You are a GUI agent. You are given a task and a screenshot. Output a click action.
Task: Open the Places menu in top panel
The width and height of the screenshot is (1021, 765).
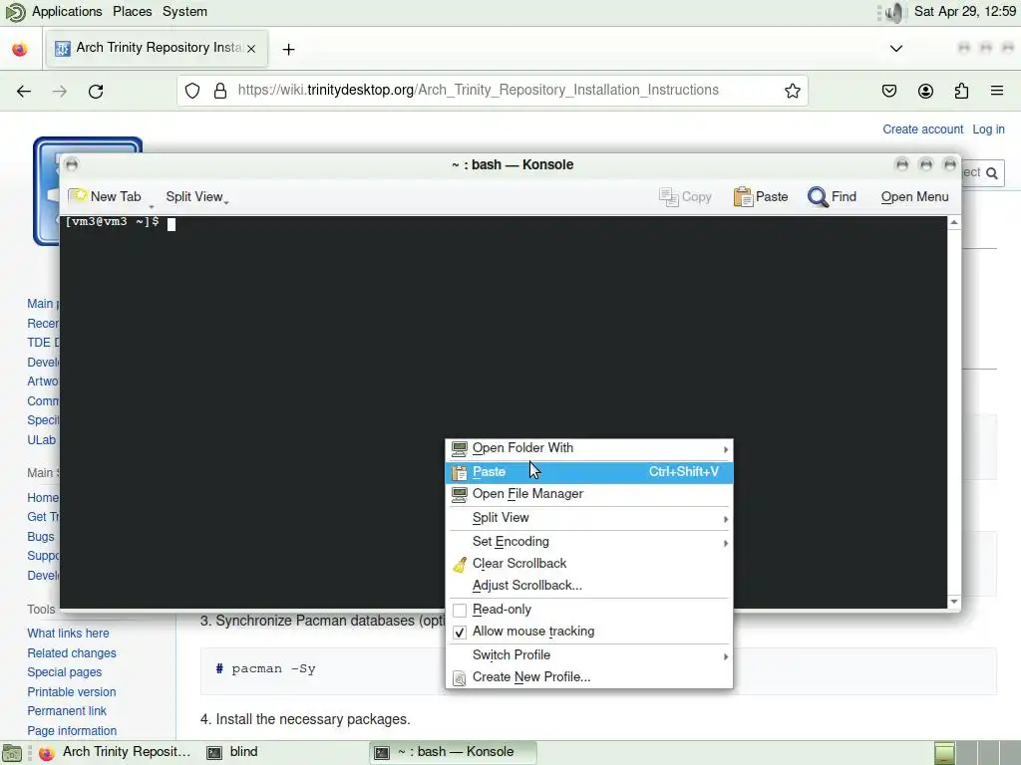point(133,12)
